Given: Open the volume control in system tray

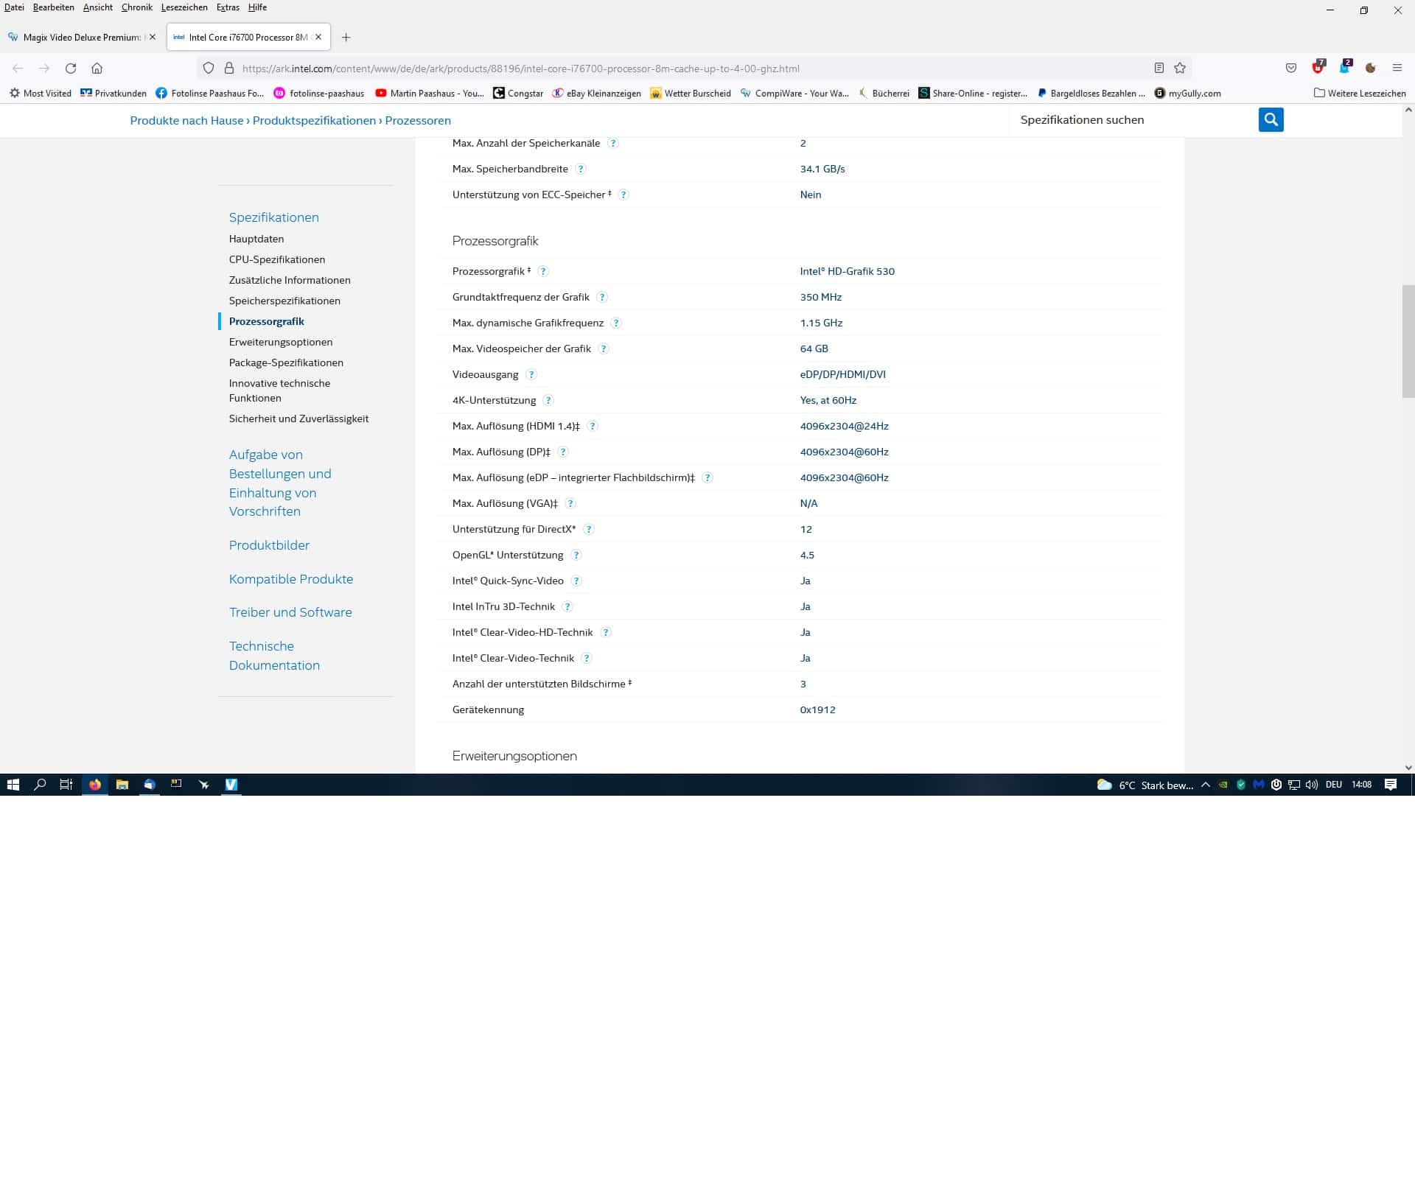Looking at the screenshot, I should 1312,785.
